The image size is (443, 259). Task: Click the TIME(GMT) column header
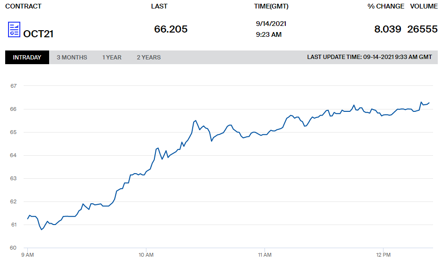271,6
